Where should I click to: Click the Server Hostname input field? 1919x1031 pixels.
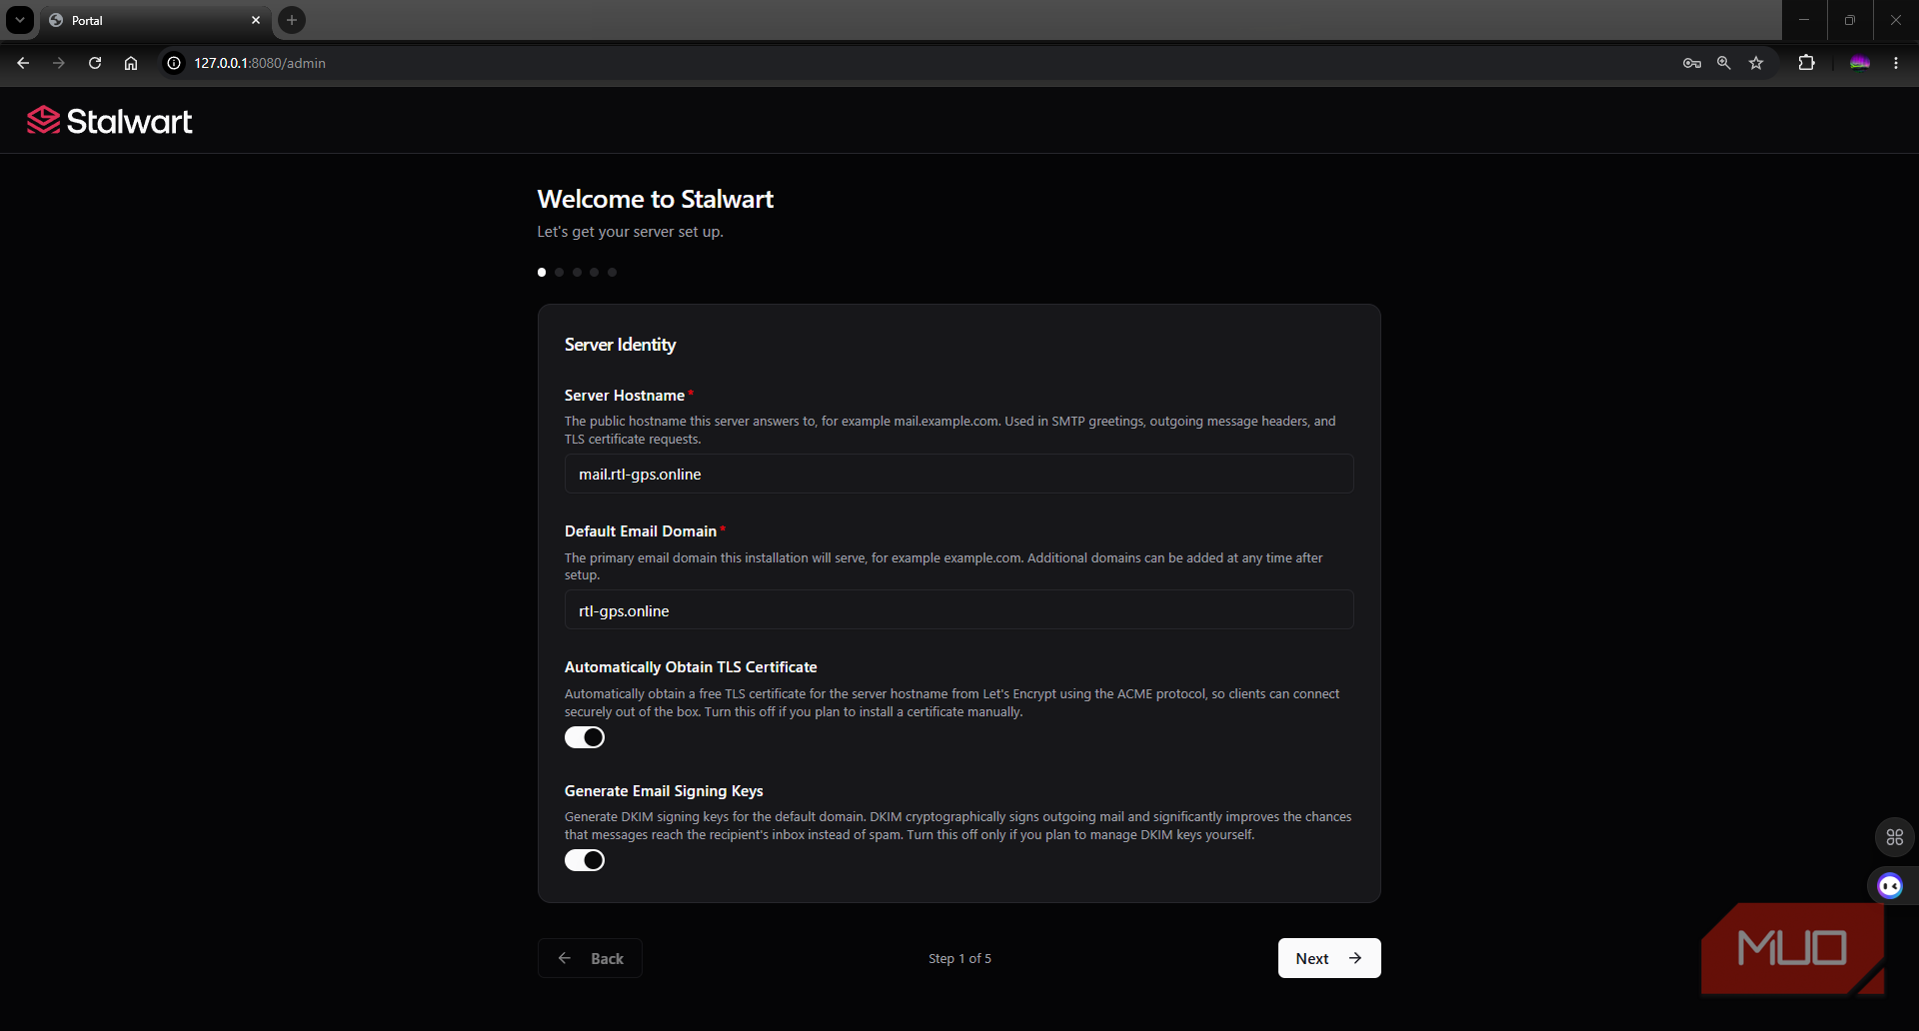(959, 474)
